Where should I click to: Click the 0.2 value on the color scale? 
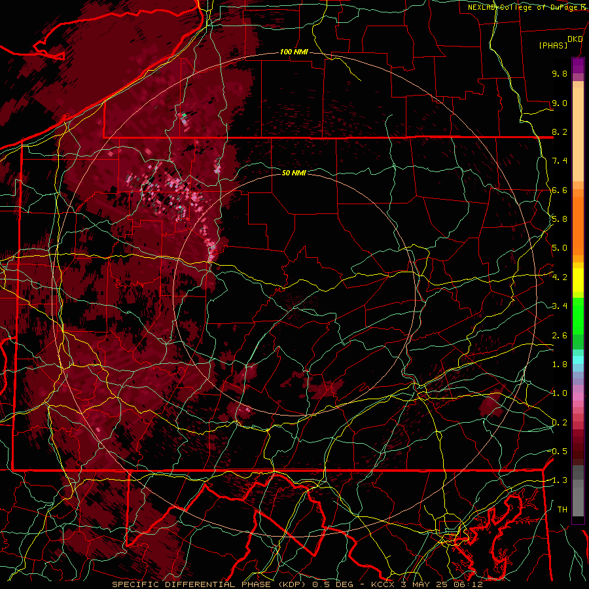(560, 423)
